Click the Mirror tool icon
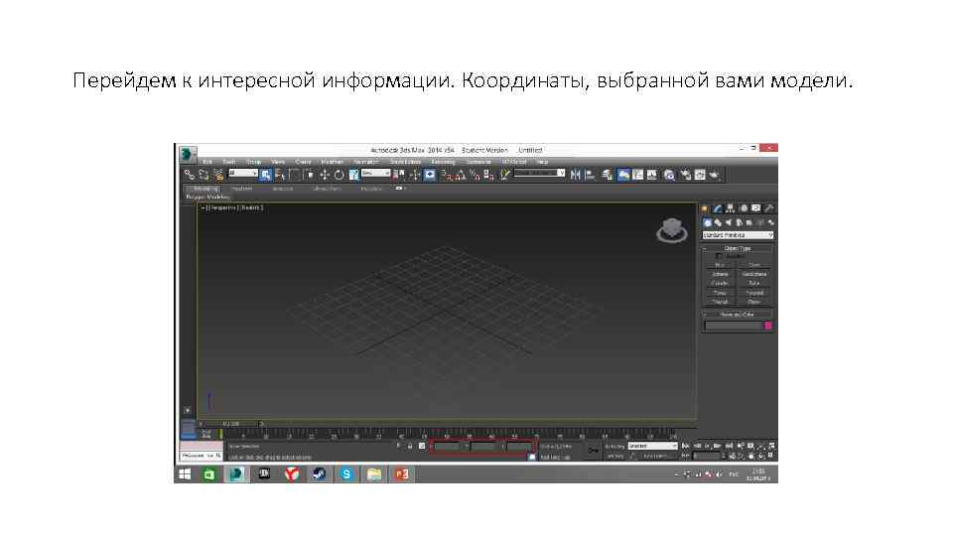Screen dimensions: 953x536 tap(575, 175)
